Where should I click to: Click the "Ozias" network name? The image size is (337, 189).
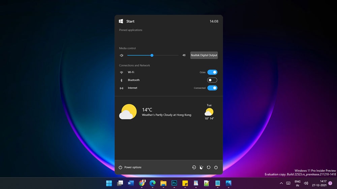pyautogui.click(x=203, y=72)
